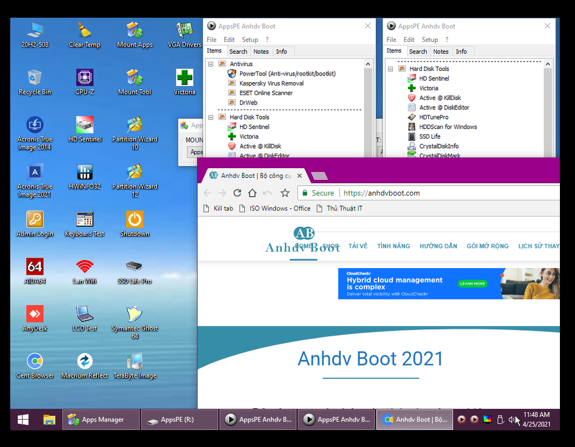The image size is (575, 447).
Task: Launch the Partition Wizard 12 icon
Action: 135,180
